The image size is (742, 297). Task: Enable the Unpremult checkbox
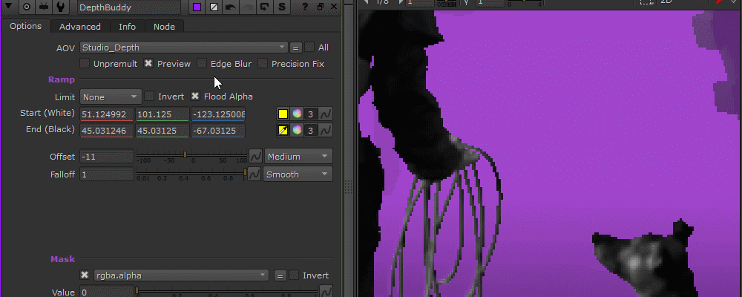point(85,63)
